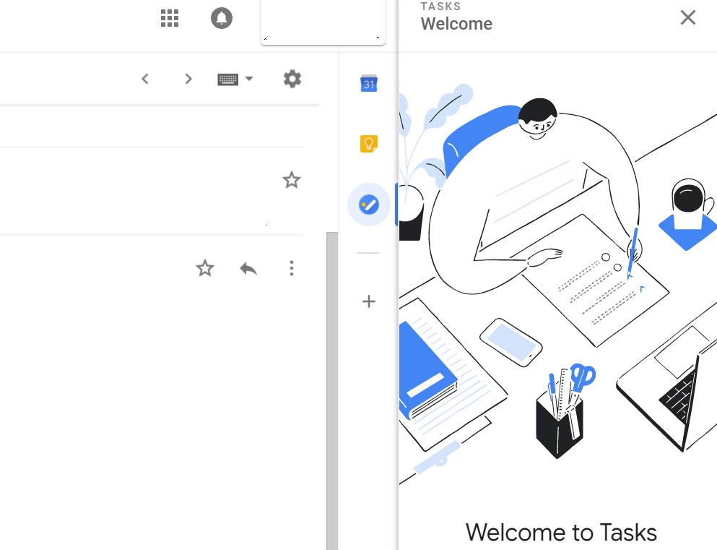Open Google Calendar in the side panel
Screen dimensions: 717x550
(x=369, y=84)
